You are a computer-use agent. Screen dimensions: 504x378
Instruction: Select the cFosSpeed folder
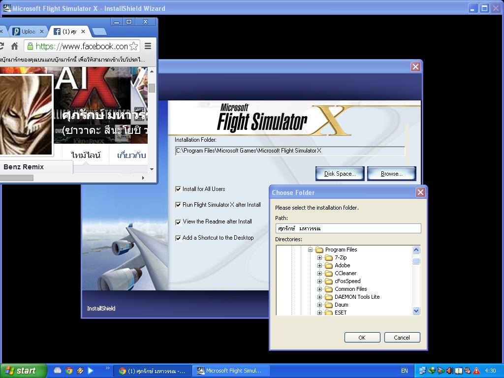coord(347,281)
